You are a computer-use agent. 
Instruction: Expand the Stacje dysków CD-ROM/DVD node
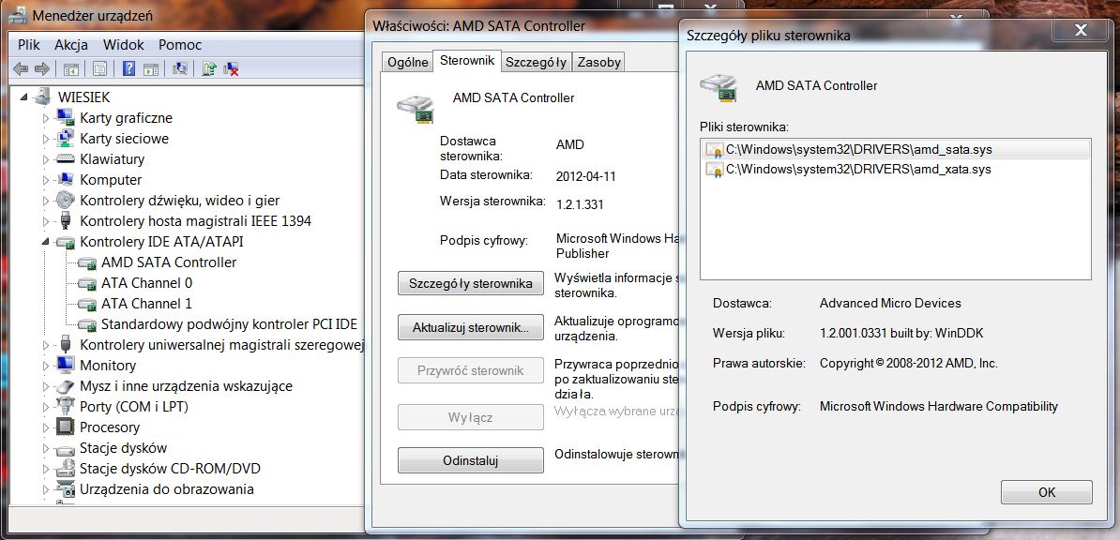pos(46,470)
